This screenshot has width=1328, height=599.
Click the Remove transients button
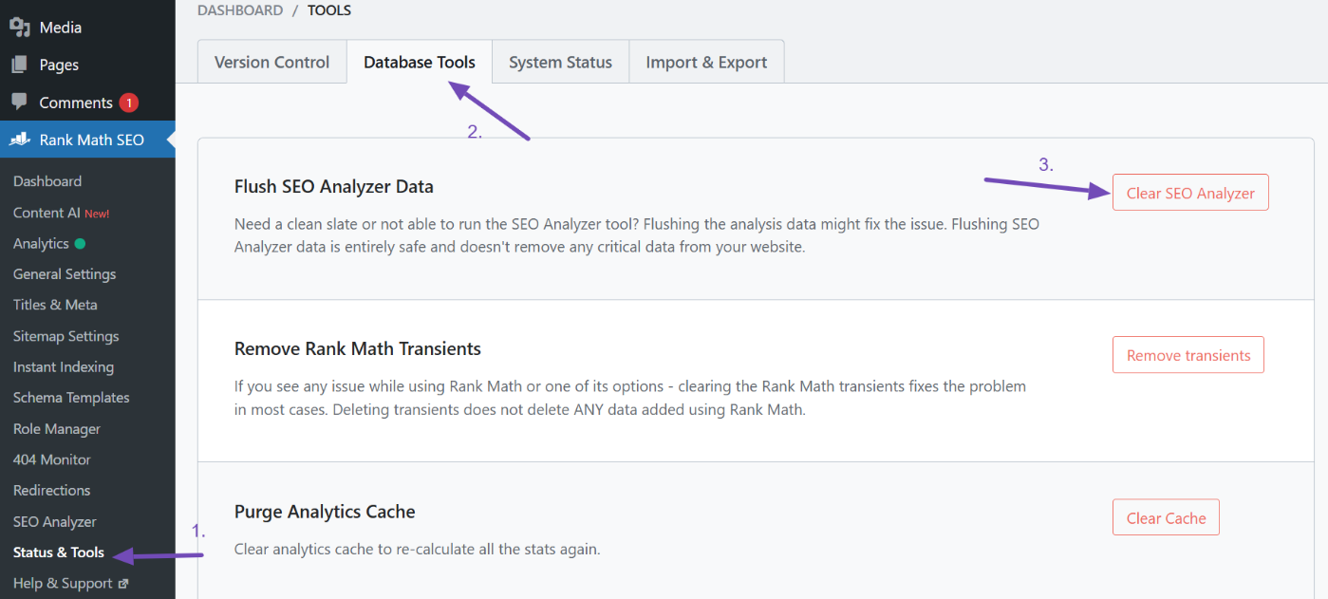coord(1188,355)
